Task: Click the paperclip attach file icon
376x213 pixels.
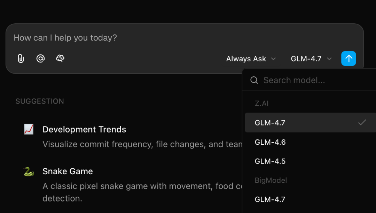Action: pyautogui.click(x=21, y=59)
